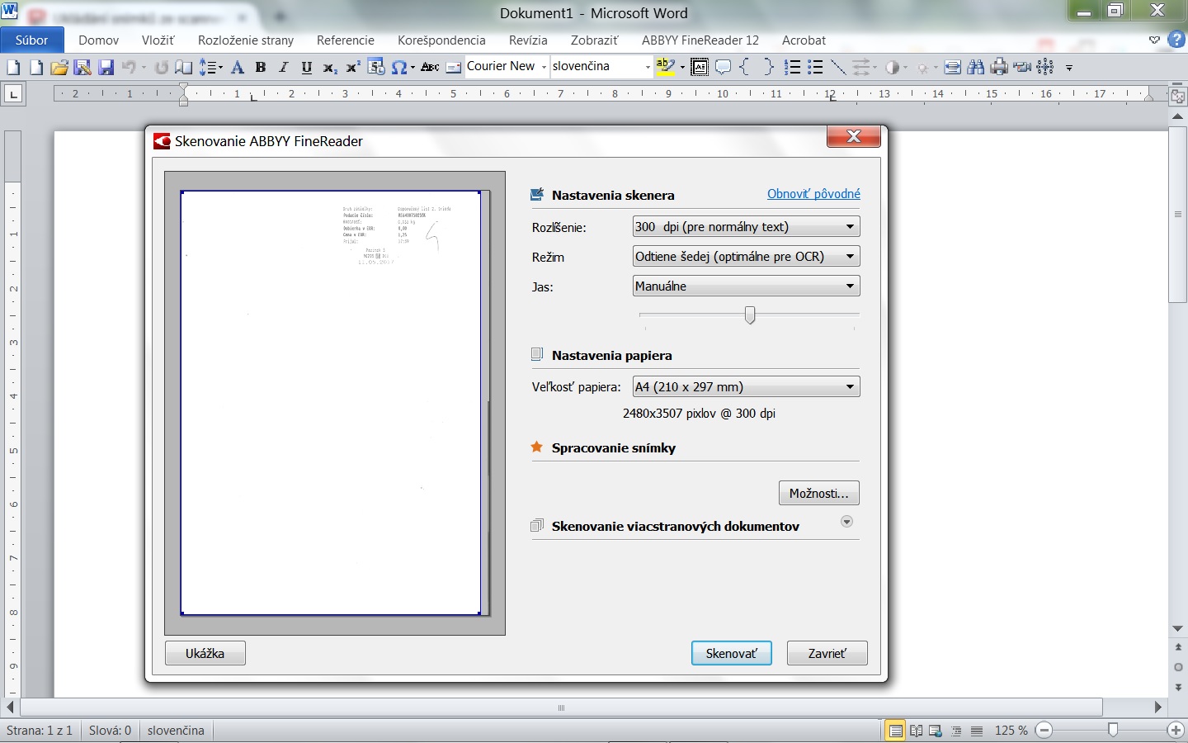Insert a comment balloon
Screen dimensions: 1188x743
click(x=724, y=68)
